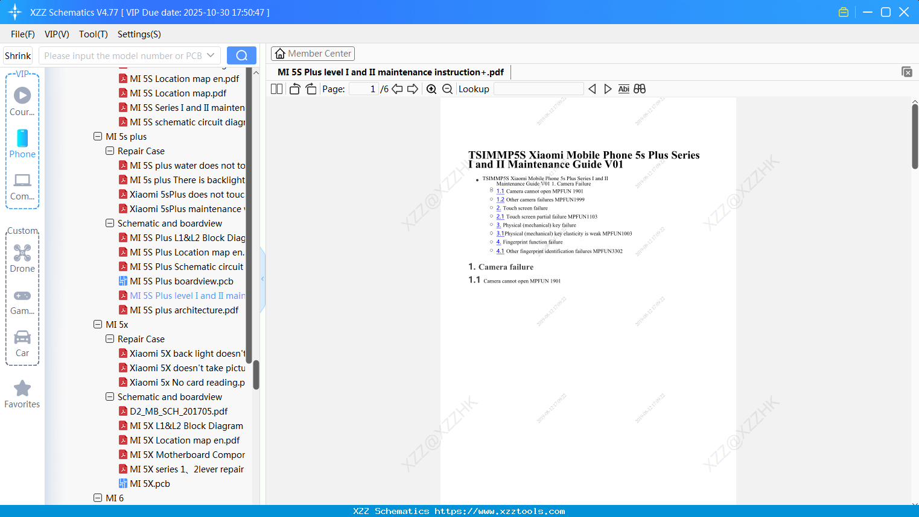Screen dimensions: 919x517
Task: Collapse Repair Case under MI 5x
Action: click(110, 339)
